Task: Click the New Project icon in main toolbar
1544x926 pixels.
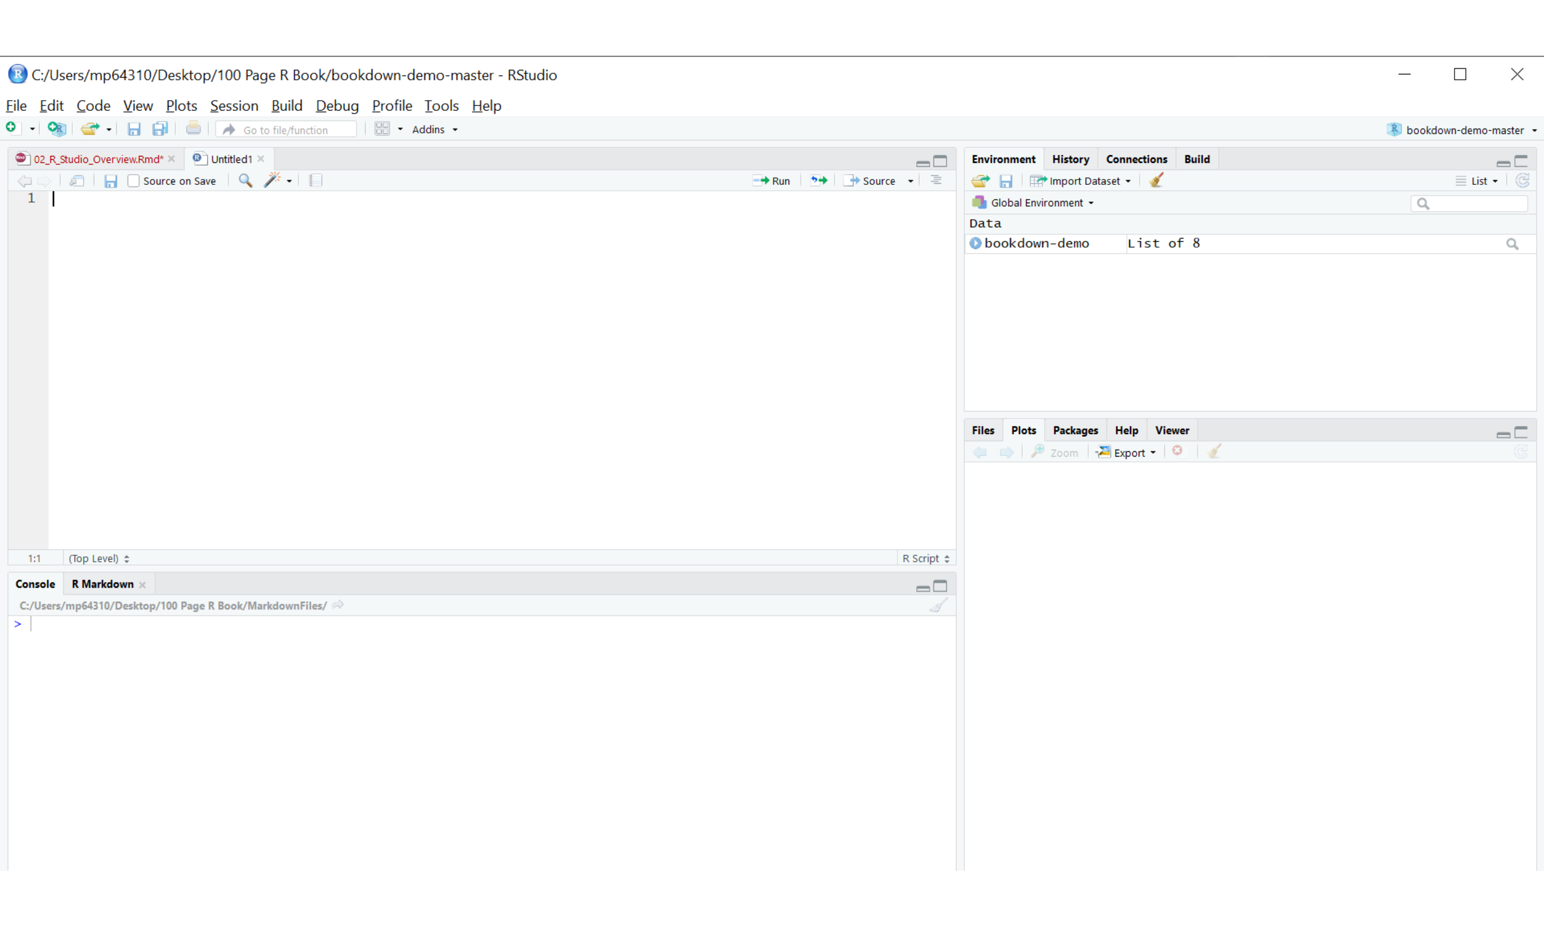Action: [56, 129]
